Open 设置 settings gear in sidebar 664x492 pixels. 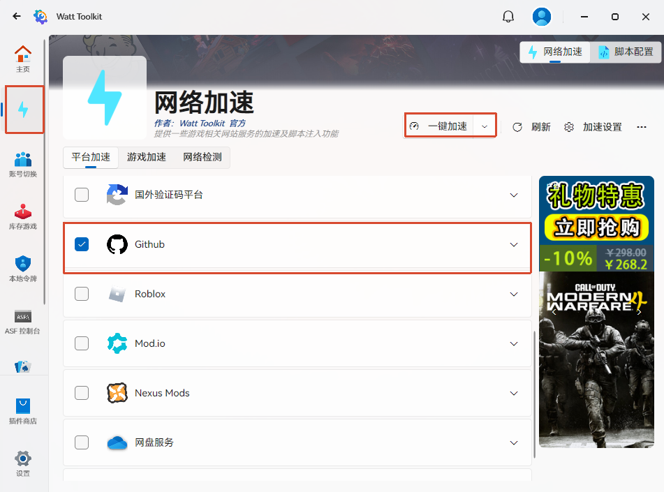(x=23, y=463)
